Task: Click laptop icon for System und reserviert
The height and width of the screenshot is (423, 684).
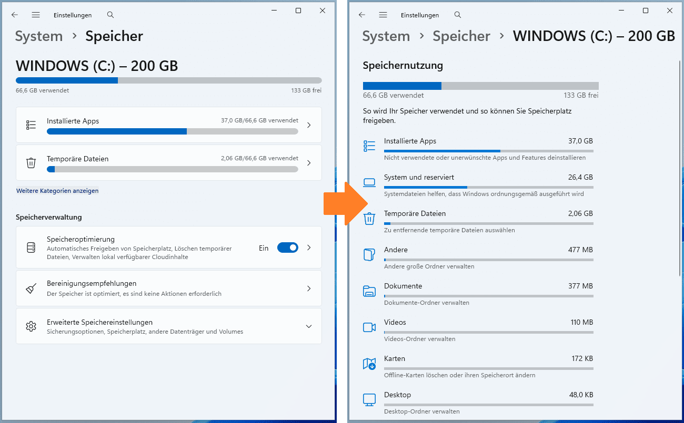Action: tap(369, 182)
